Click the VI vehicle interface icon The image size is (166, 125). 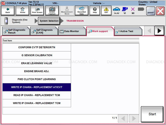pyautogui.click(x=125, y=11)
